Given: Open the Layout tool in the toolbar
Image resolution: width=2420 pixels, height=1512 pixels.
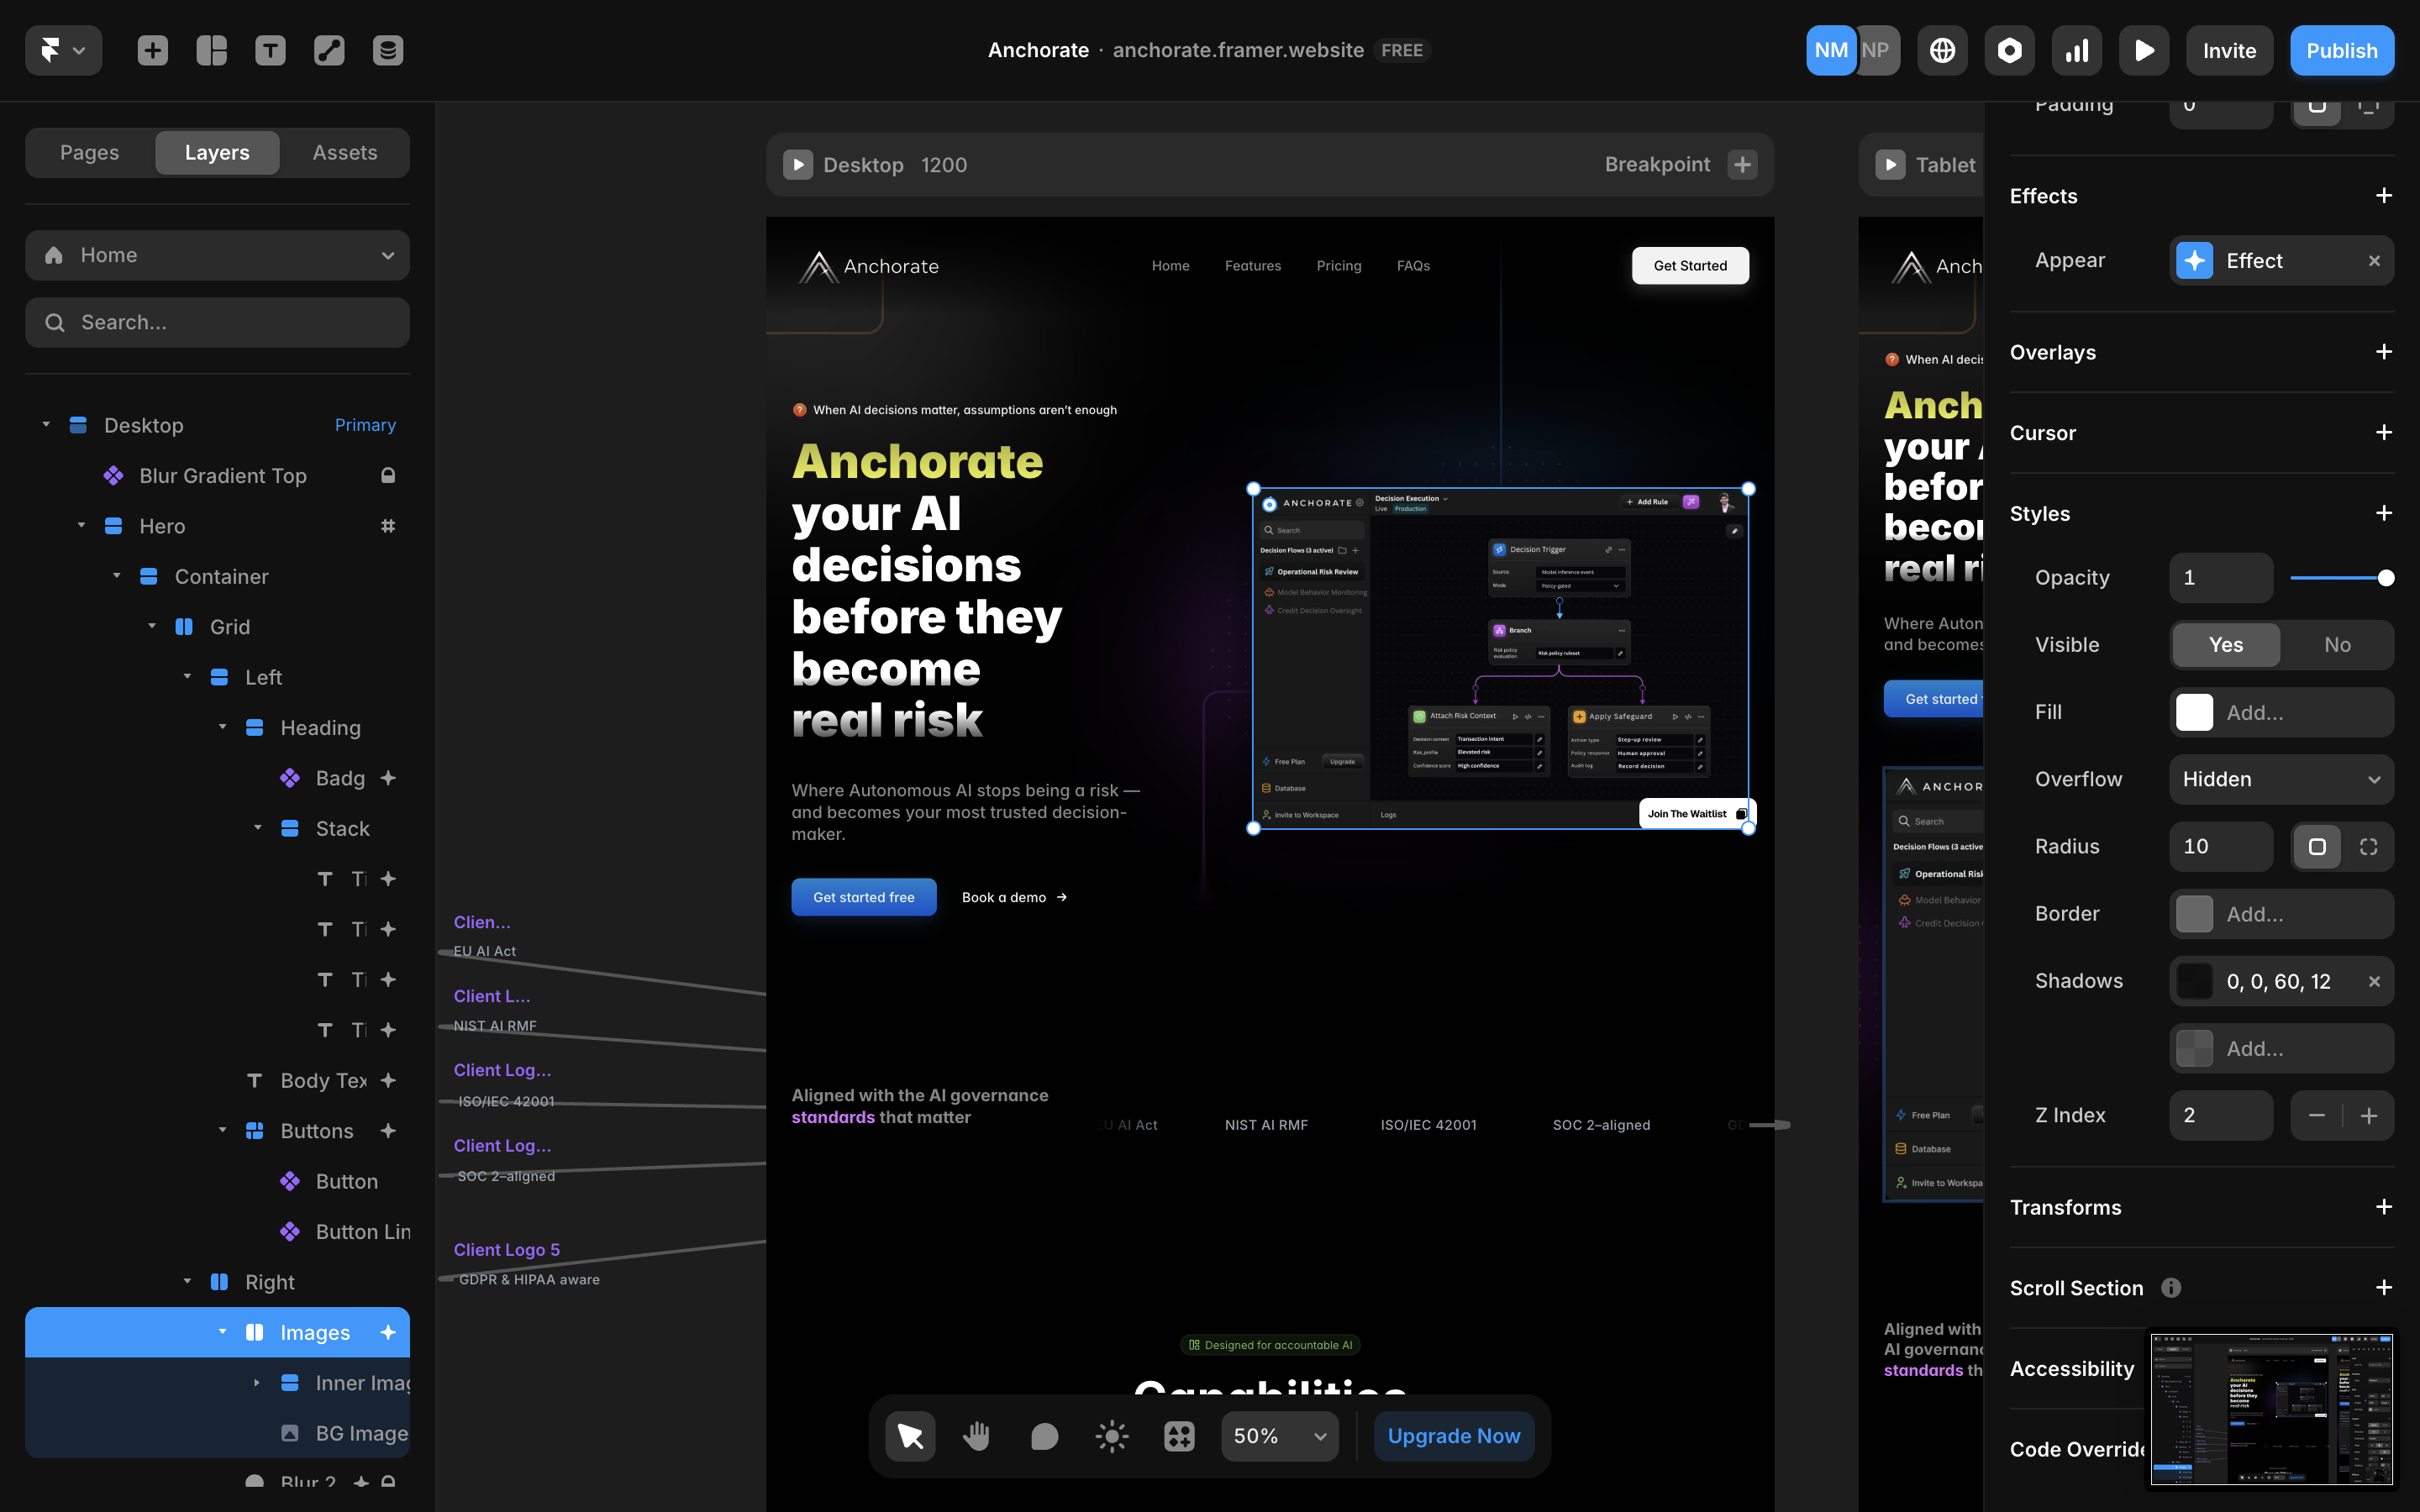Looking at the screenshot, I should pos(211,50).
